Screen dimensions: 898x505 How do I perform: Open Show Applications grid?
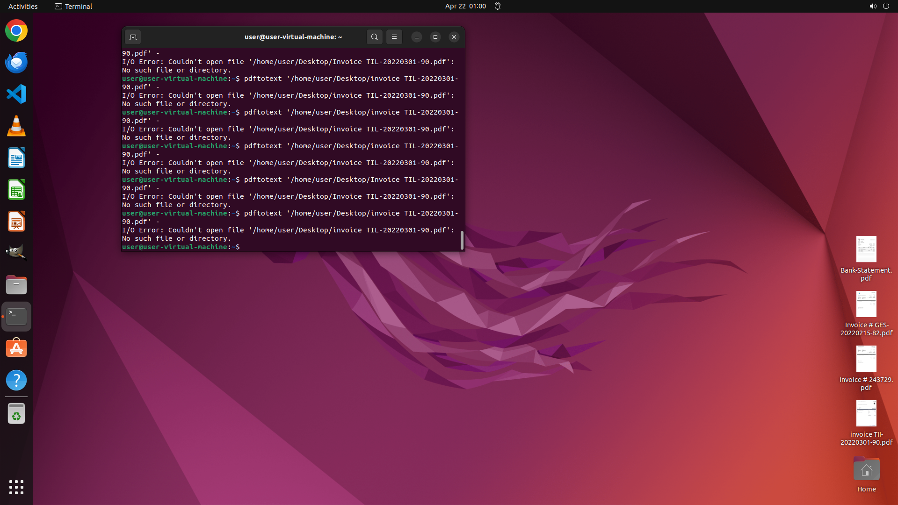[16, 487]
